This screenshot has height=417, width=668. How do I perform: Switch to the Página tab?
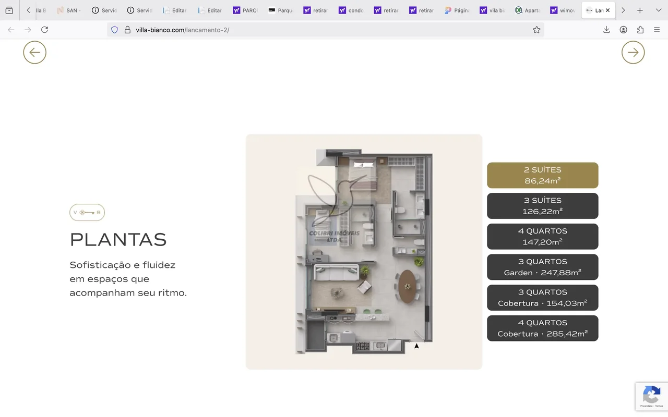(457, 10)
